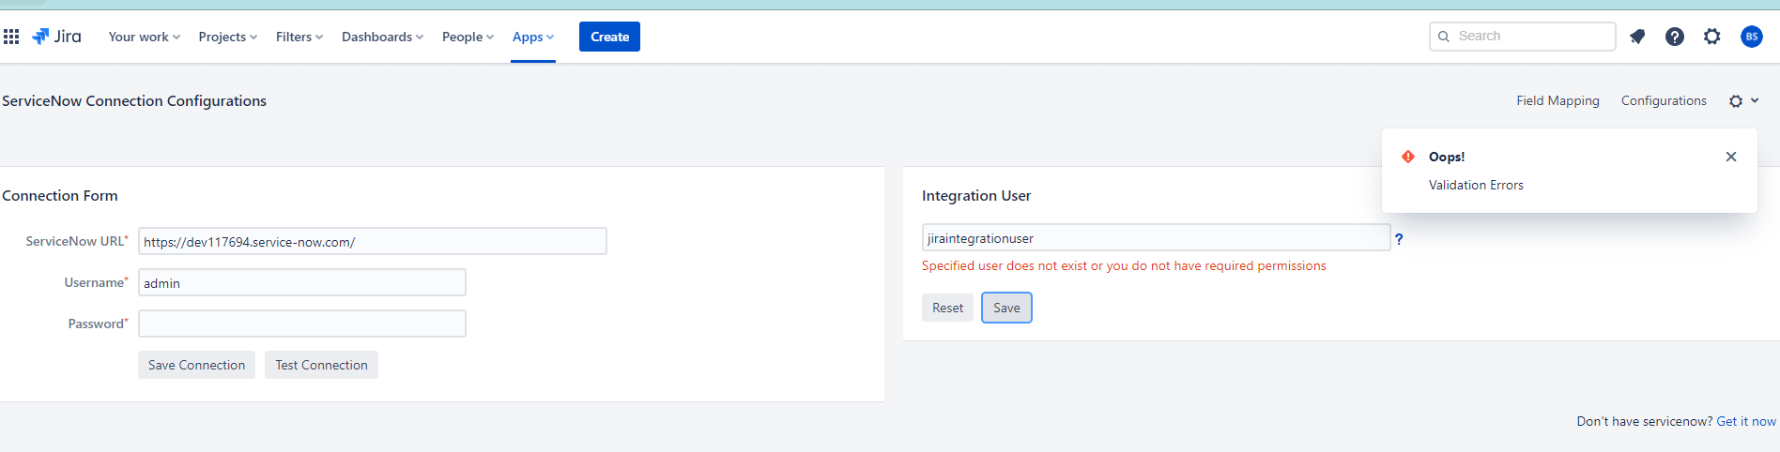
Task: Click the Connection Form heading
Action: [x=60, y=195]
